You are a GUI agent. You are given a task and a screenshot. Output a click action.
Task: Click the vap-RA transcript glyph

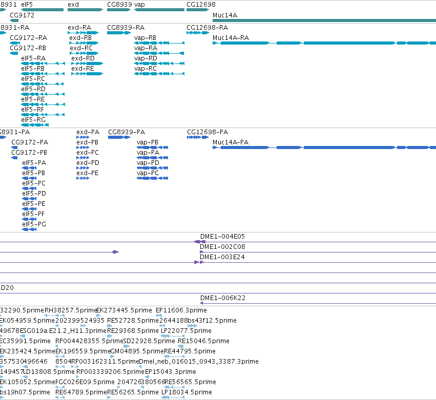159,53
